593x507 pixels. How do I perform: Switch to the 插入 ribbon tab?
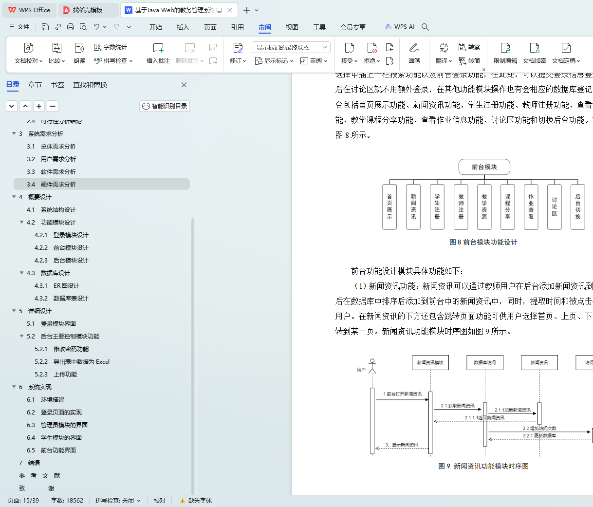[x=183, y=27]
